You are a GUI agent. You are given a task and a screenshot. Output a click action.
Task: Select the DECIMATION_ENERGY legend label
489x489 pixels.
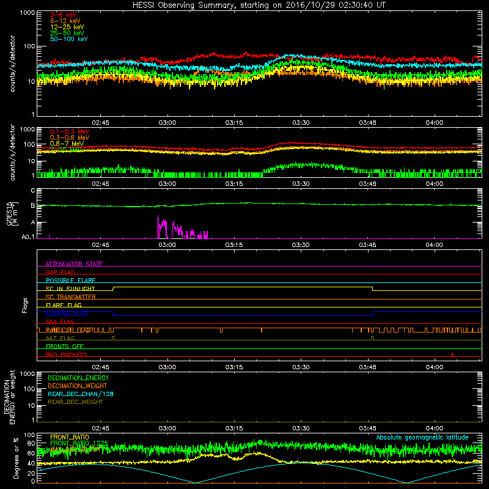coord(78,378)
